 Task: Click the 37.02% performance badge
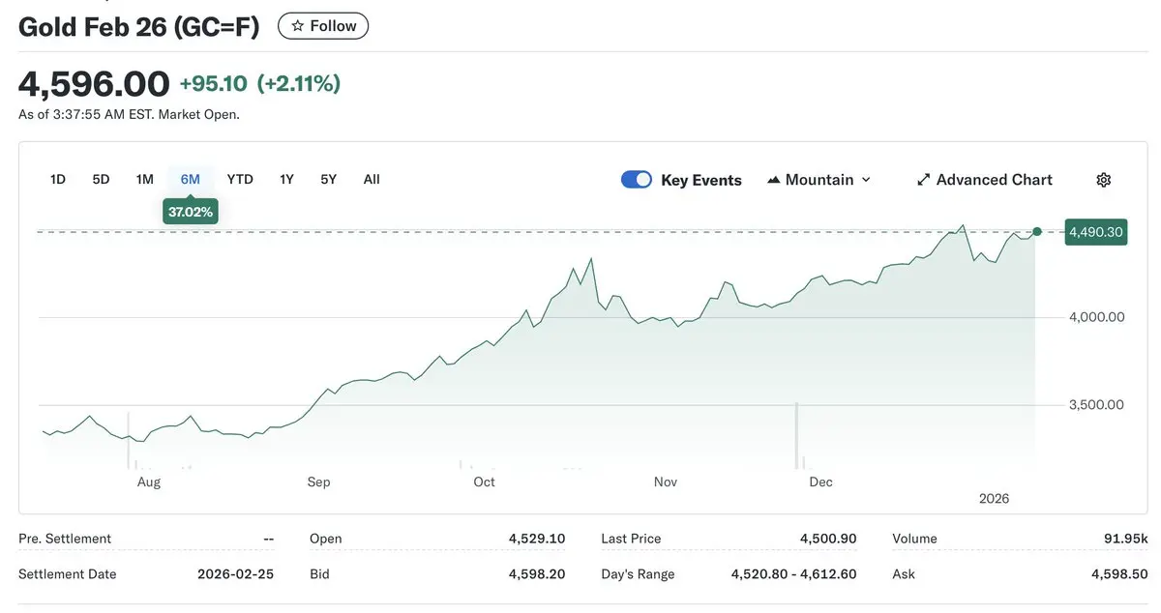[191, 212]
